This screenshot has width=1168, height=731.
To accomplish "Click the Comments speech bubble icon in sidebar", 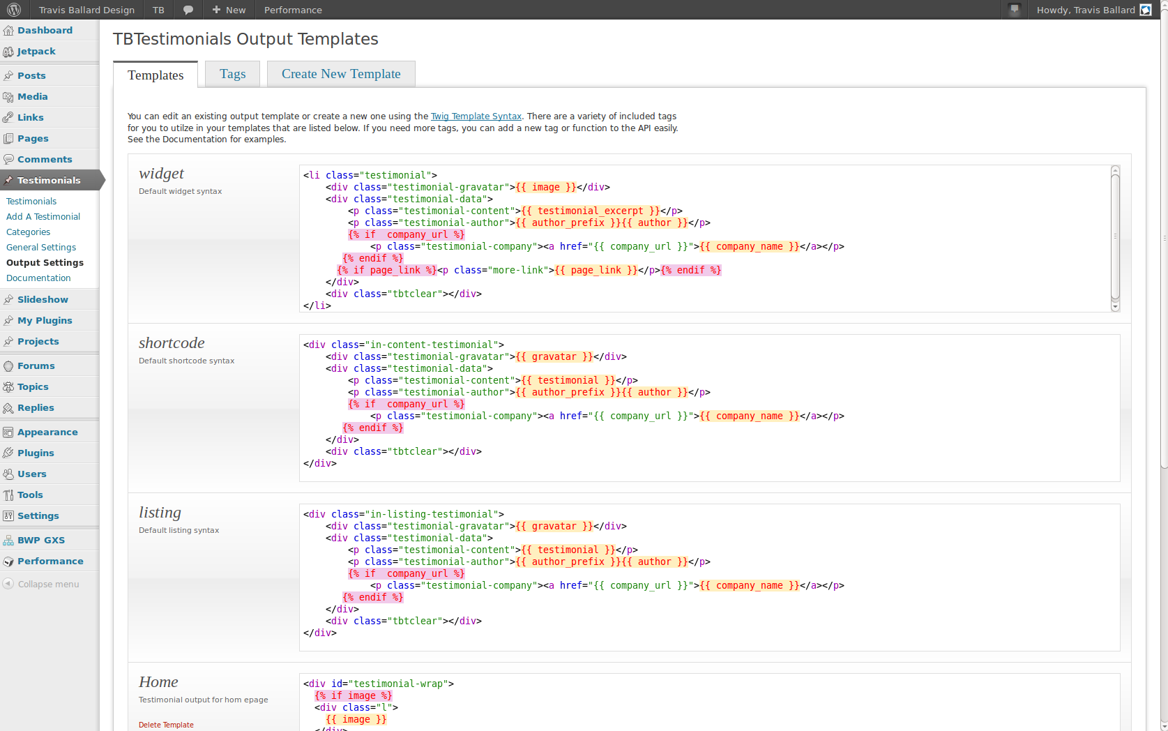I will [8, 160].
